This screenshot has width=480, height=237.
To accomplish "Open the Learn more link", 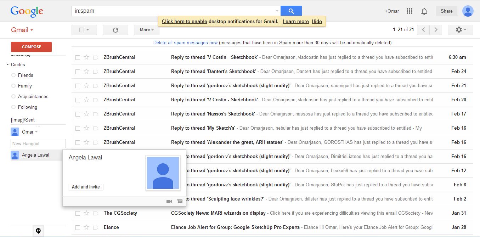I will click(296, 21).
